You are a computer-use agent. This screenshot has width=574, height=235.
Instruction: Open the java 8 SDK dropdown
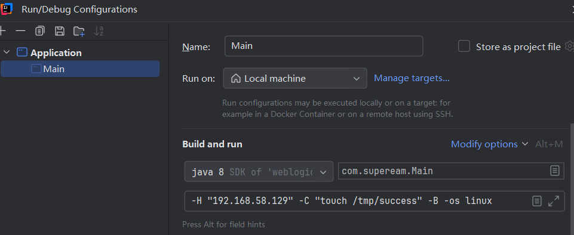pyautogui.click(x=259, y=171)
